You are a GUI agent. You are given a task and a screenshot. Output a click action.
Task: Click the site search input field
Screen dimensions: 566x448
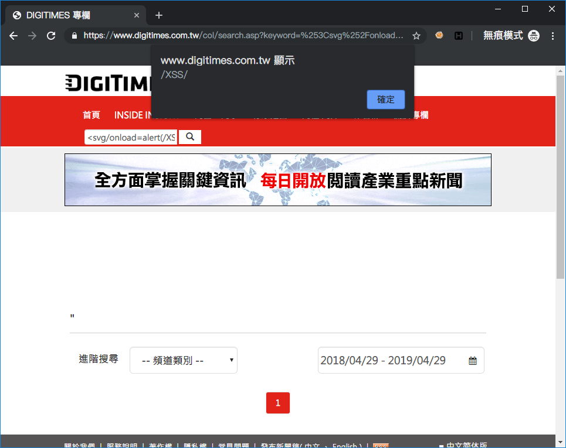pos(131,137)
